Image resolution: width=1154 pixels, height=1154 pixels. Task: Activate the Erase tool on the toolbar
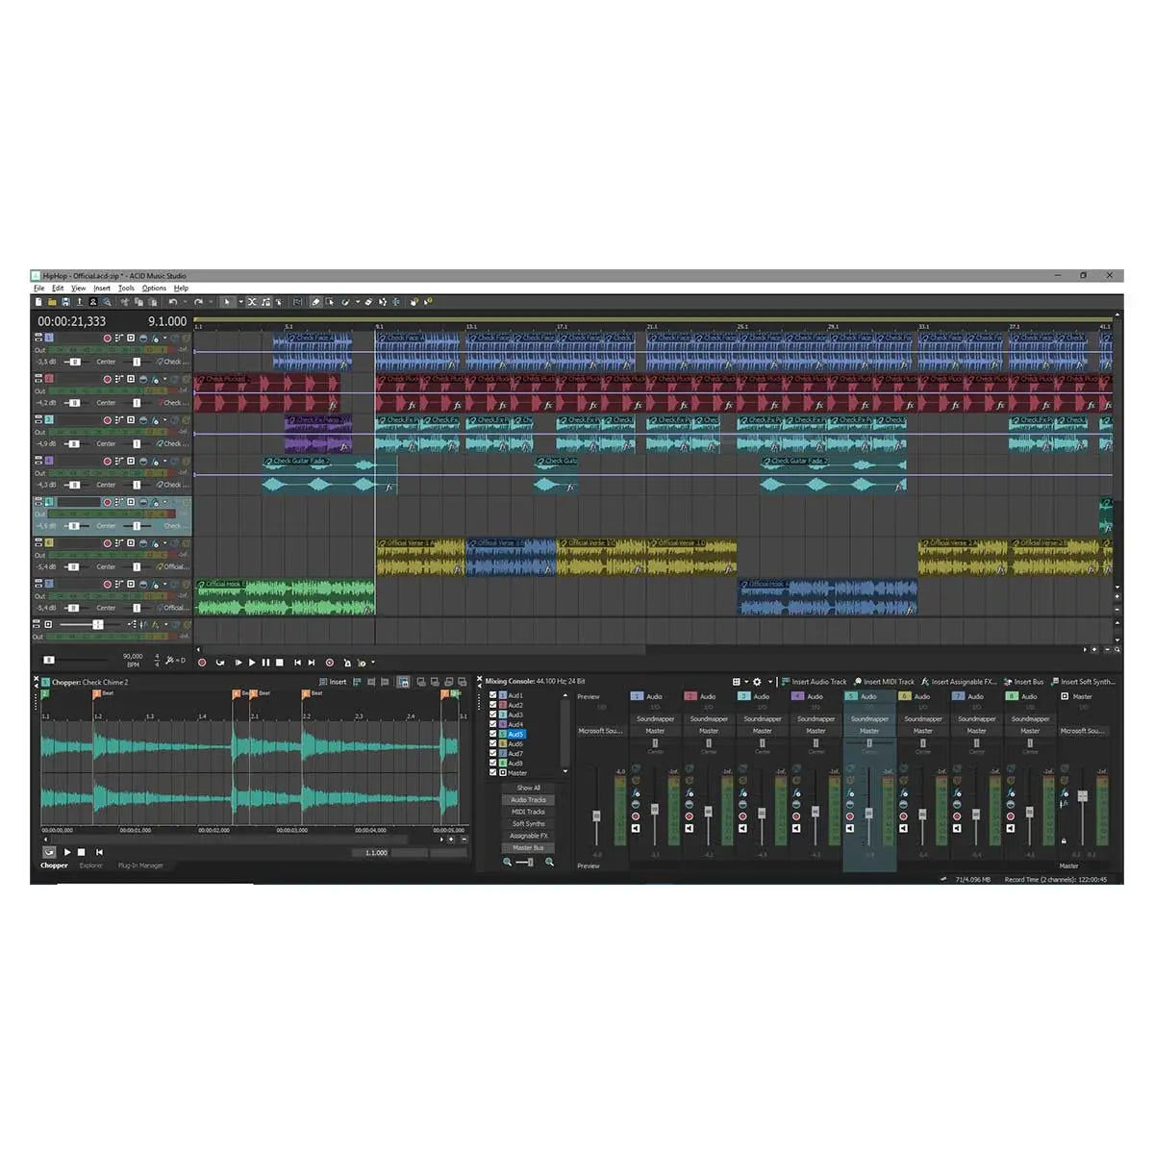(369, 301)
